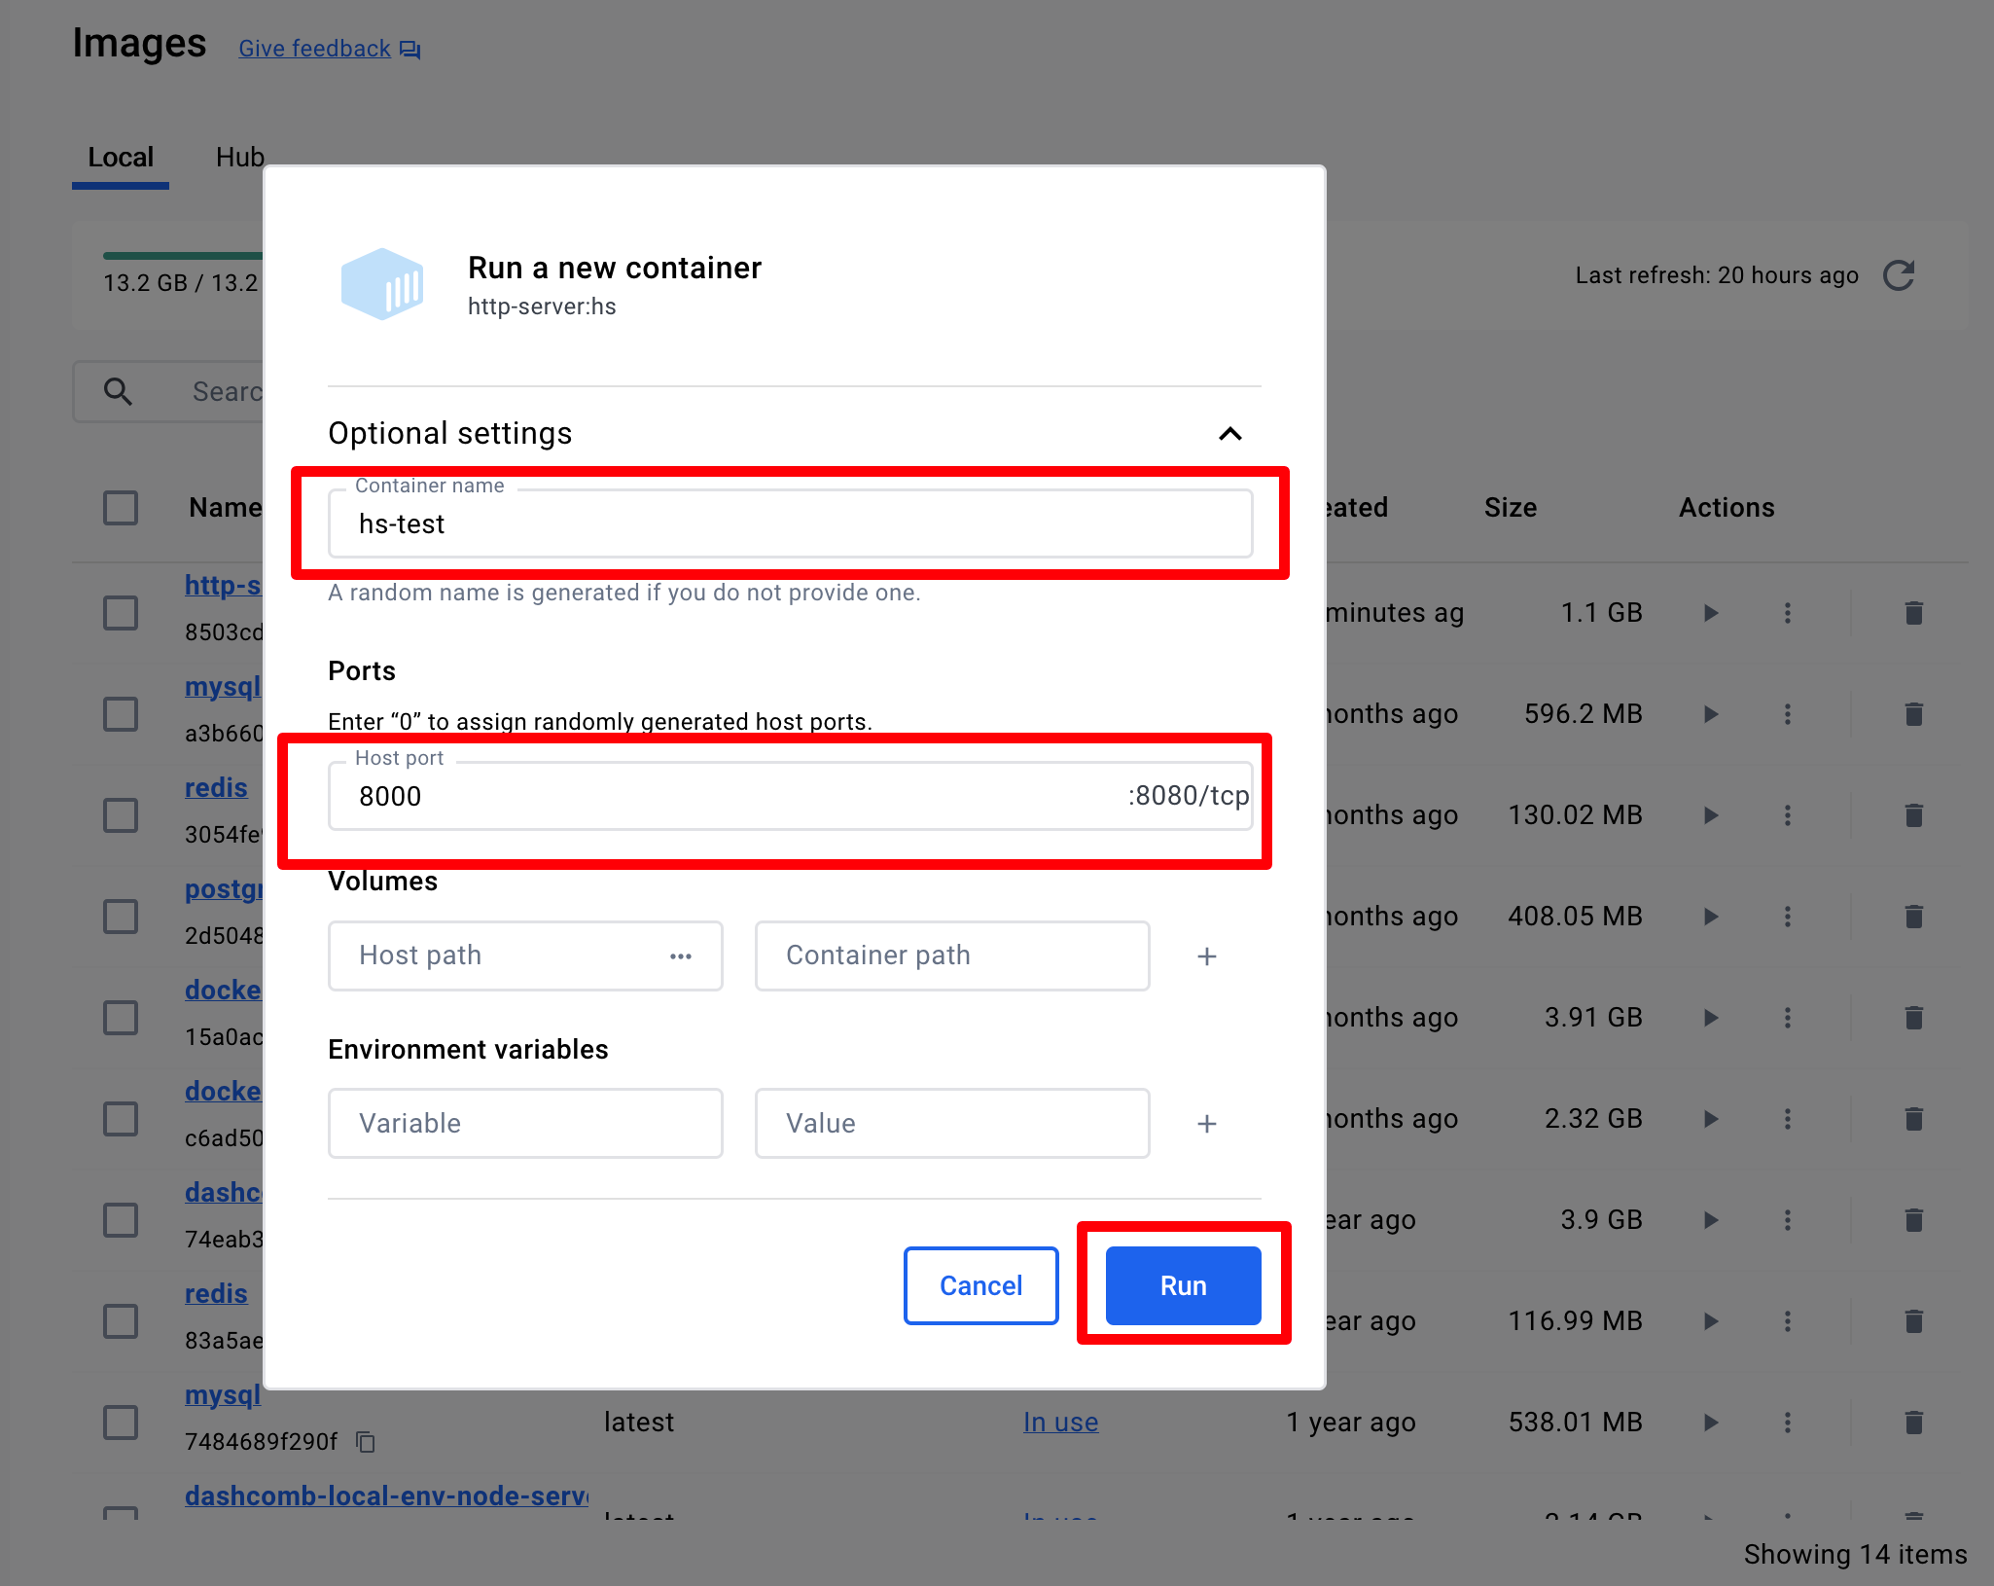The image size is (1994, 1586).
Task: Switch to the Local tab
Action: [121, 158]
